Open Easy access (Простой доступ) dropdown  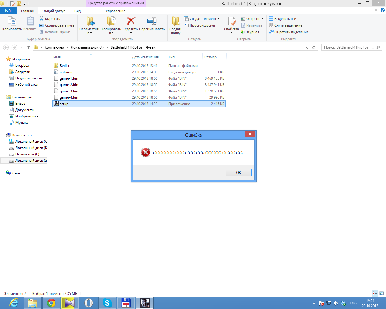201,25
